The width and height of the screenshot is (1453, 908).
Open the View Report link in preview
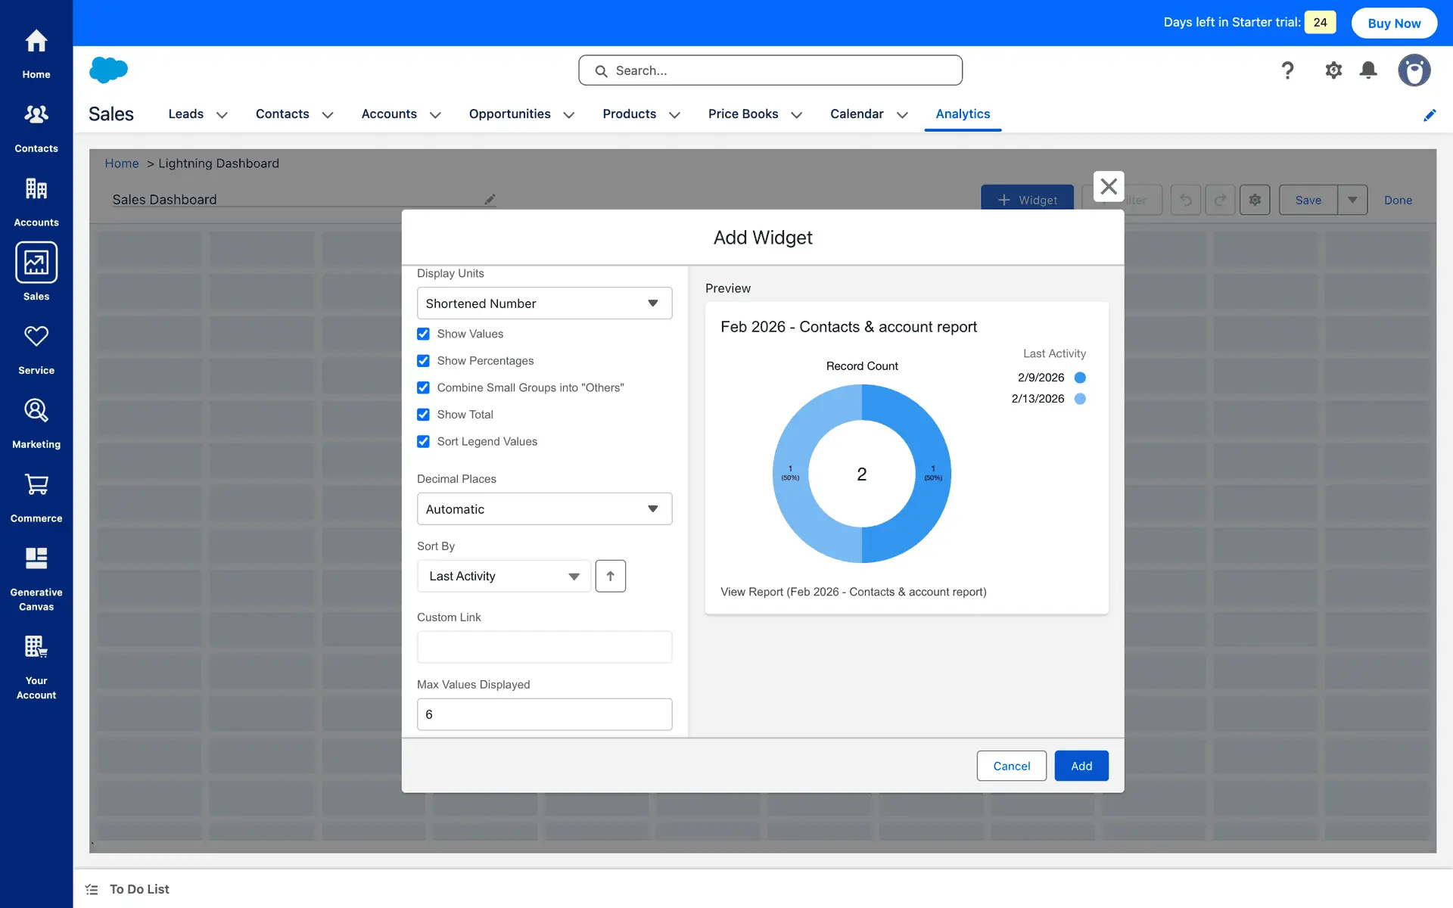(853, 592)
